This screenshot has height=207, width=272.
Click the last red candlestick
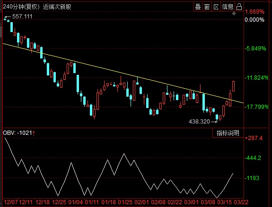pyautogui.click(x=234, y=86)
